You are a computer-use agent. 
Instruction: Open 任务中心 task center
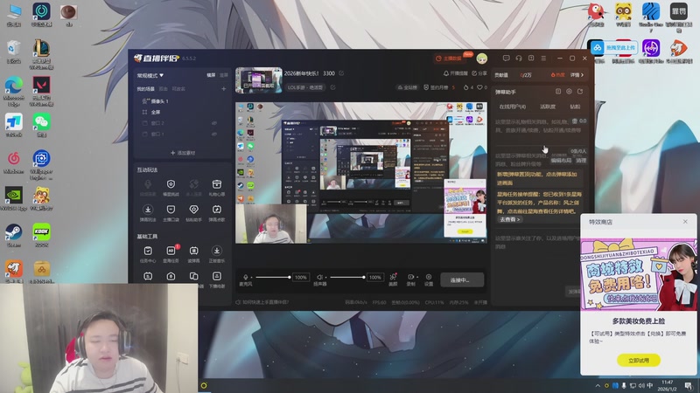pyautogui.click(x=148, y=254)
